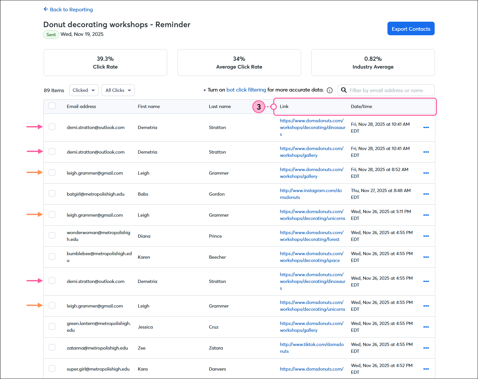Open the ellipsis actions icon on Jessica Cruz's row

click(426, 327)
